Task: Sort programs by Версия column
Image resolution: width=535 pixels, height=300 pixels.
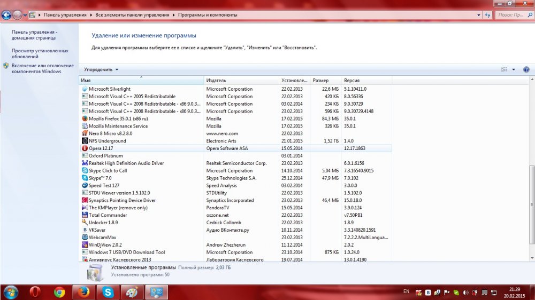Action: [x=366, y=81]
